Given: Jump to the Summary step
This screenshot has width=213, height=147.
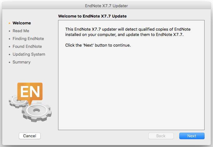Looking at the screenshot, I should pos(22,62).
